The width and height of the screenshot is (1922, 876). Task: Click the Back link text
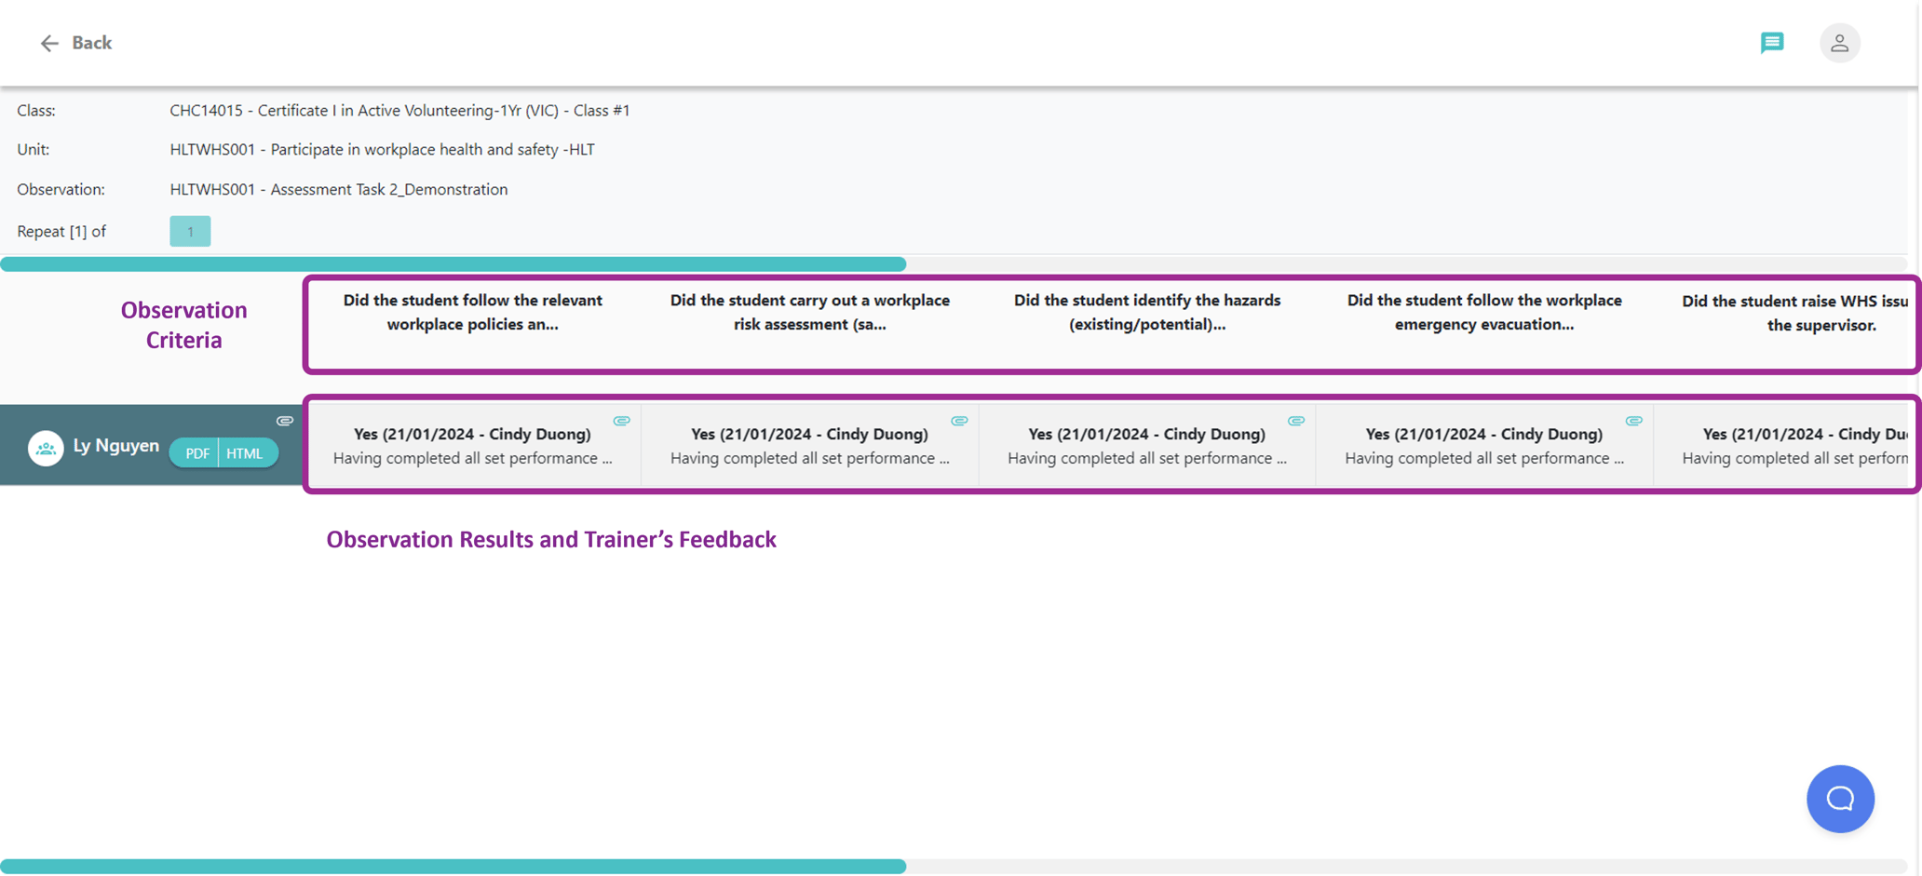91,43
